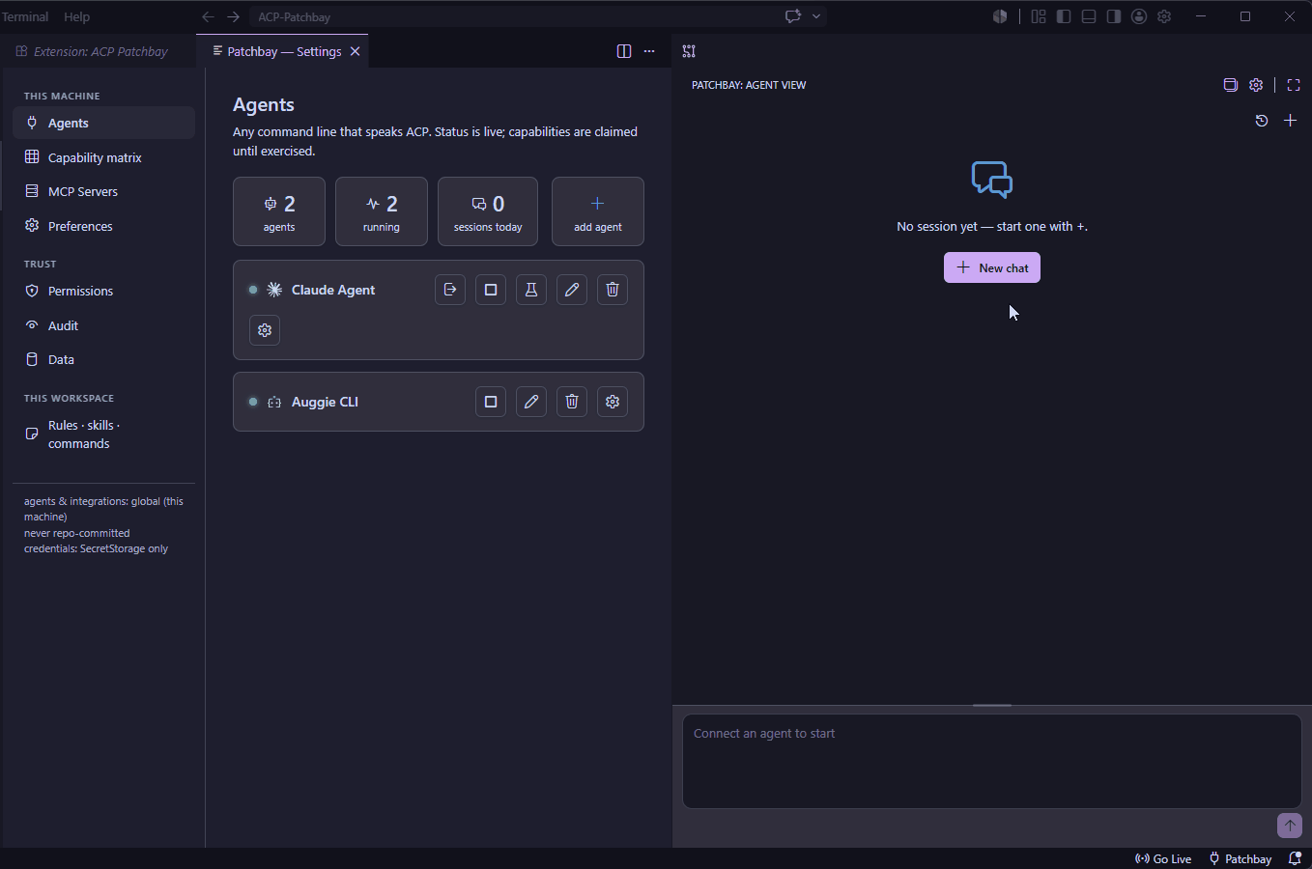This screenshot has height=869, width=1312.
Task: Open the Help menu
Action: coord(77,16)
